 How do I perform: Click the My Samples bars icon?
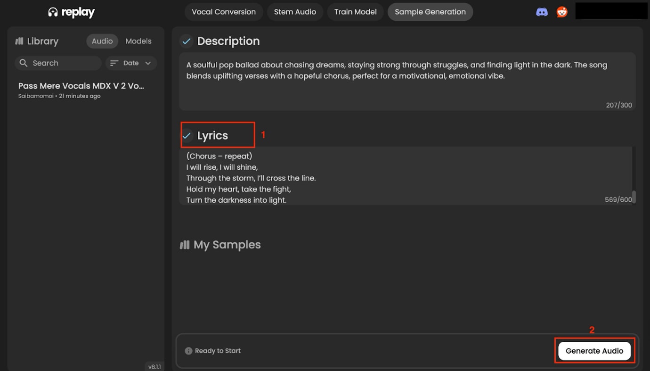click(x=185, y=245)
